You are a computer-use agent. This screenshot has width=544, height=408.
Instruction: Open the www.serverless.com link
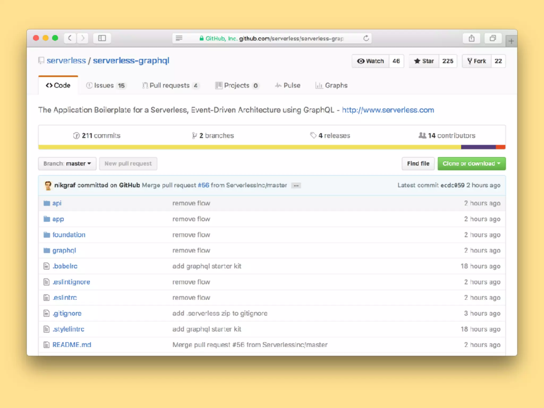point(388,110)
